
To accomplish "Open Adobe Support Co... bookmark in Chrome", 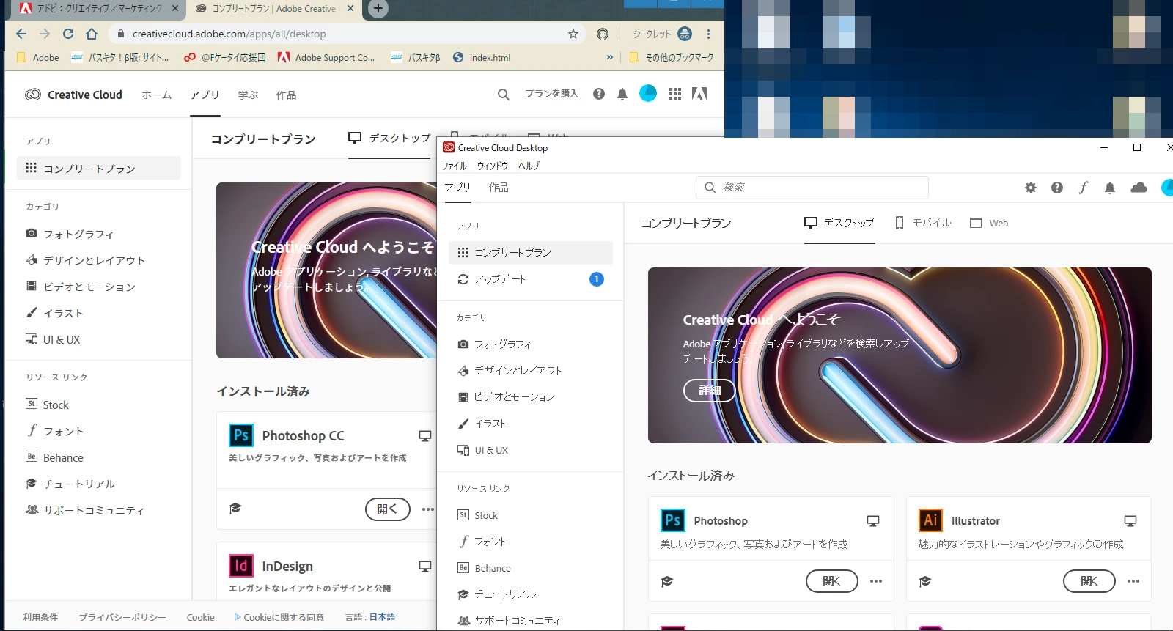I will [326, 57].
